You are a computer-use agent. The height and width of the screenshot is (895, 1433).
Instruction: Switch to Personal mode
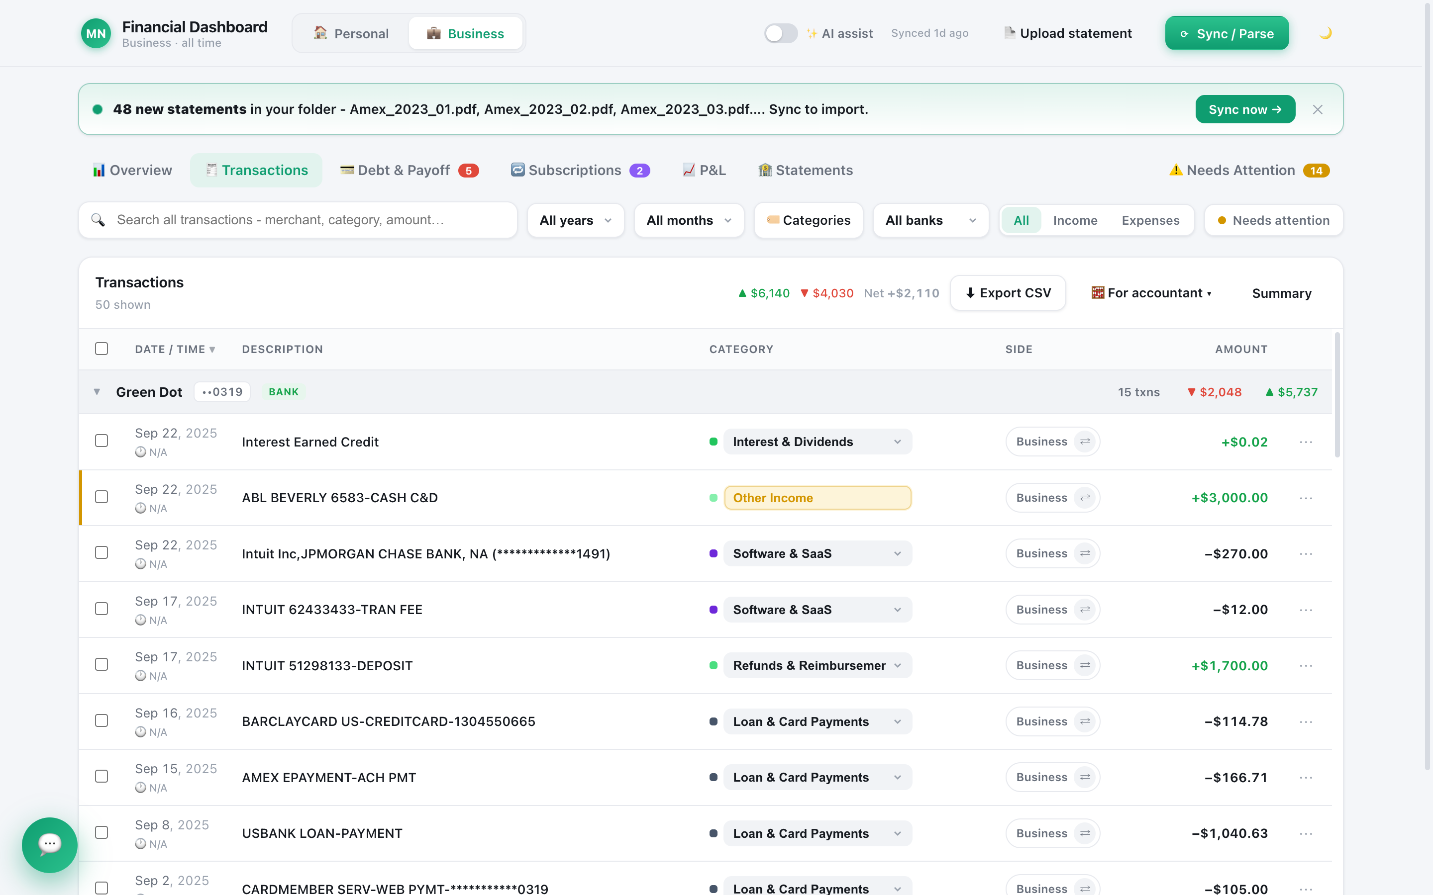click(351, 33)
